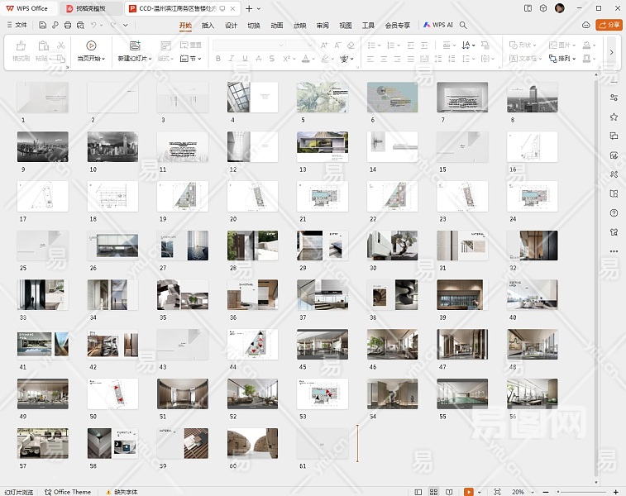
Task: Select slide 13 thumbnail
Action: (x=322, y=146)
